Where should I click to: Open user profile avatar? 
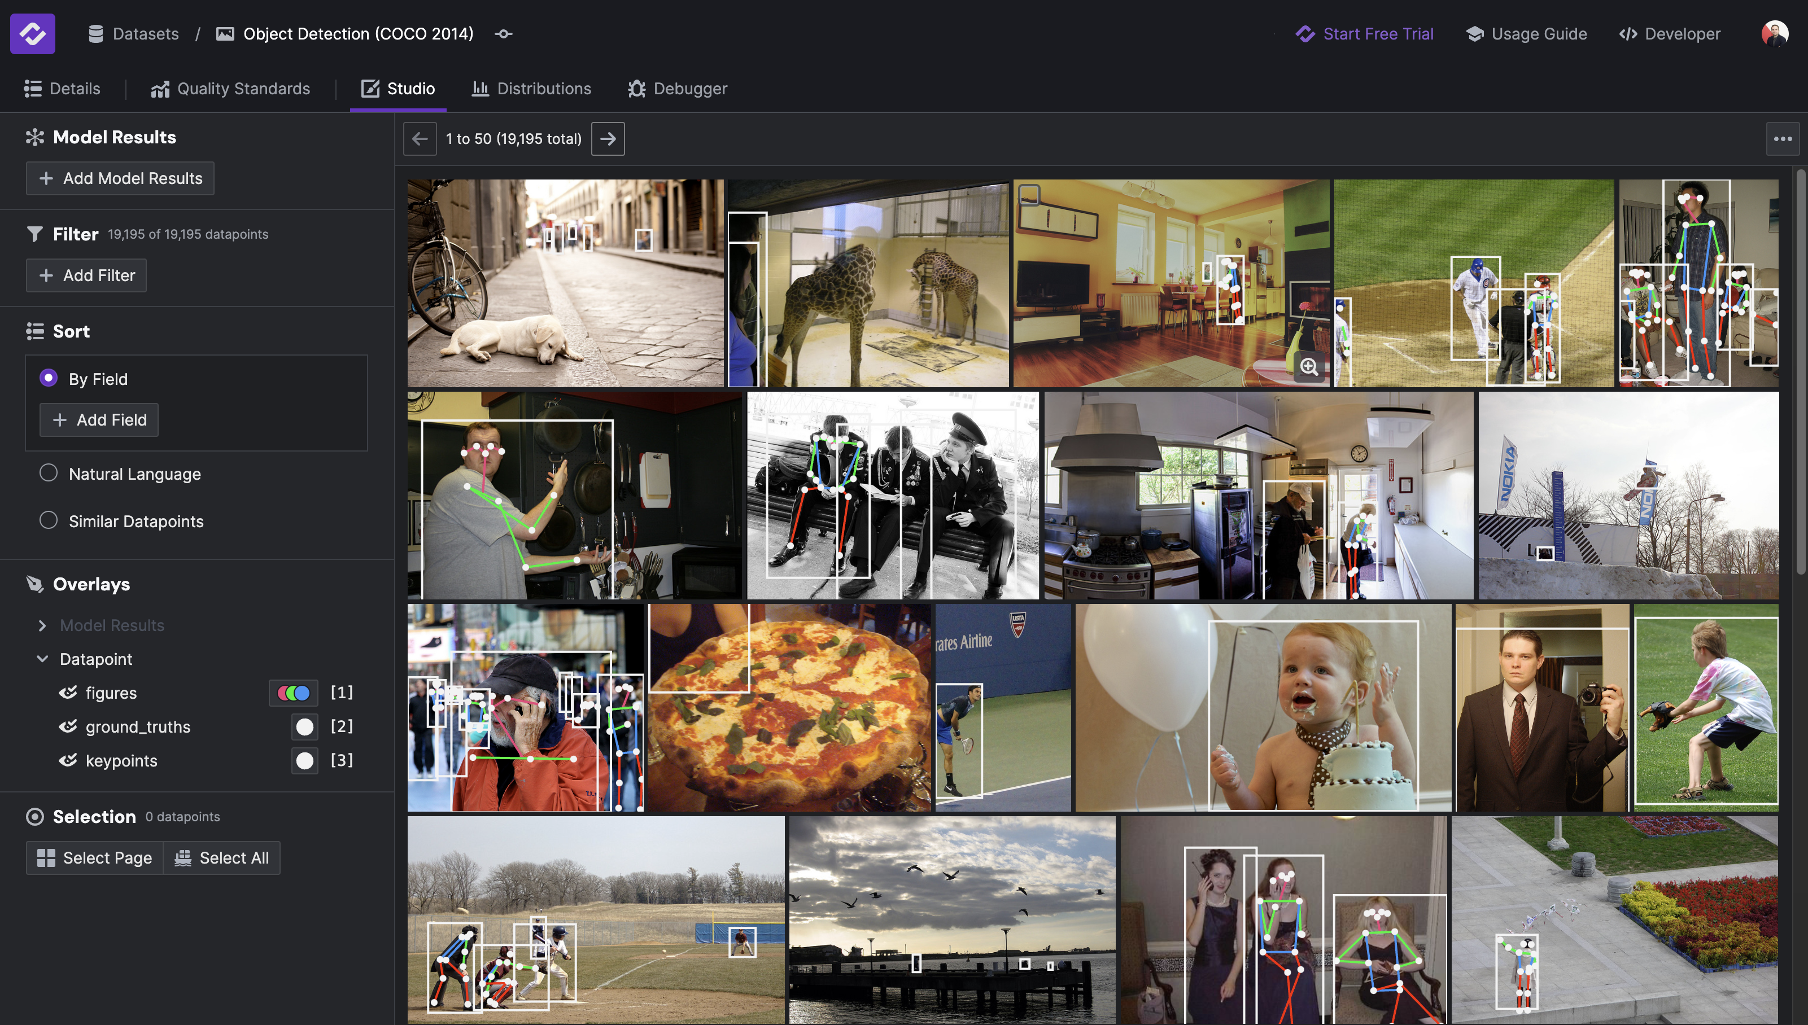click(1774, 33)
